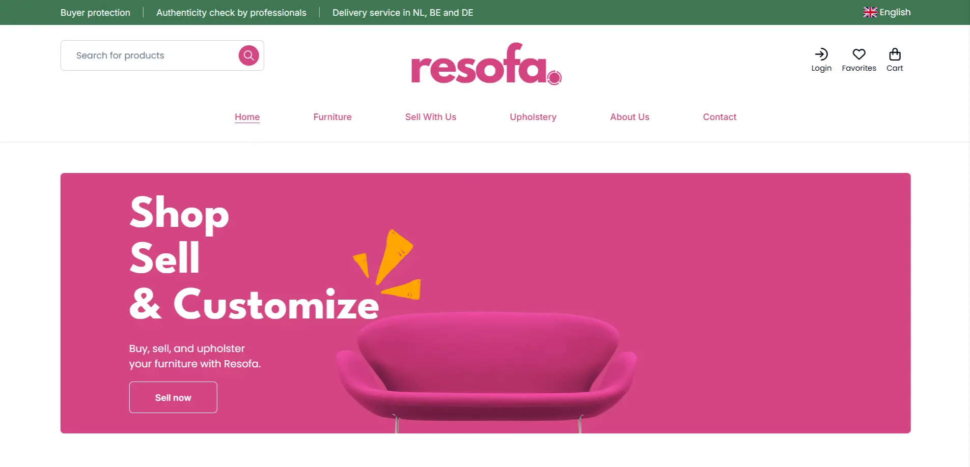
Task: Open the Login arrow icon
Action: click(x=821, y=54)
